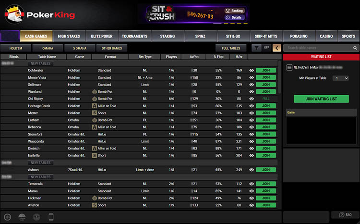This screenshot has width=360, height=224.
Task: Click the Short deck icon on Aviston row
Action: coord(95,205)
